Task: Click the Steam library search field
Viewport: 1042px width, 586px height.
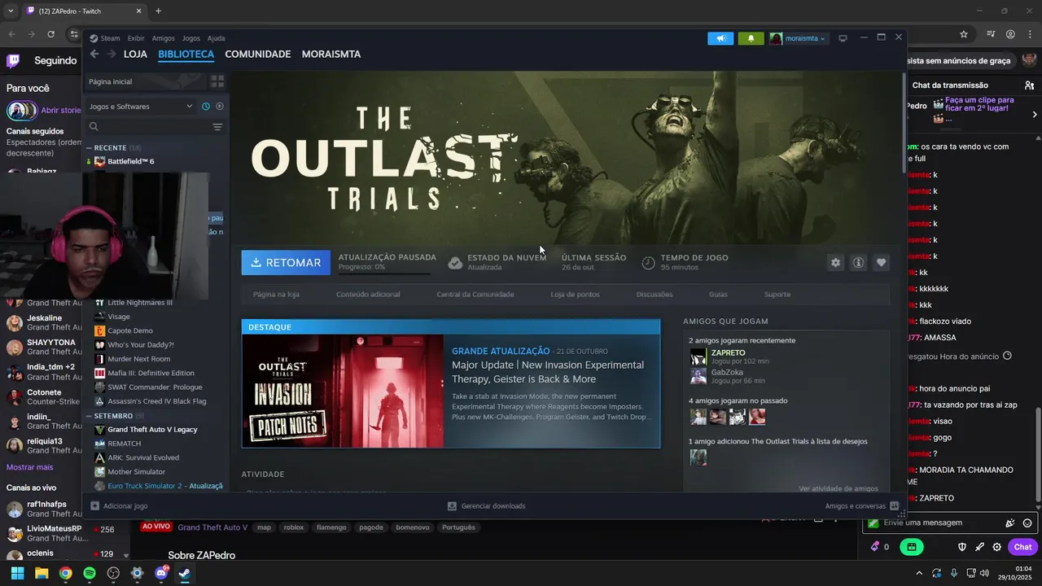Action: [x=147, y=127]
